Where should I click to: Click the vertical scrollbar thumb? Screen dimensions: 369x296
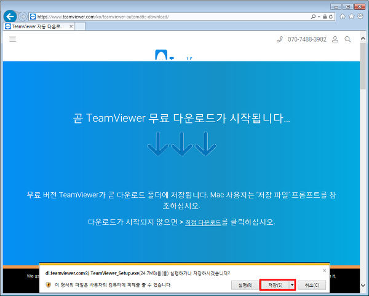click(x=363, y=66)
